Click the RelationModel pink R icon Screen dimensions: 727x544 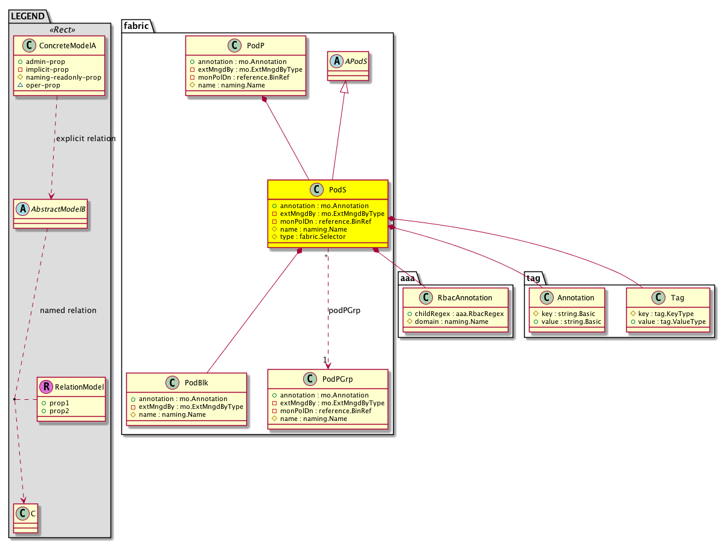point(46,387)
